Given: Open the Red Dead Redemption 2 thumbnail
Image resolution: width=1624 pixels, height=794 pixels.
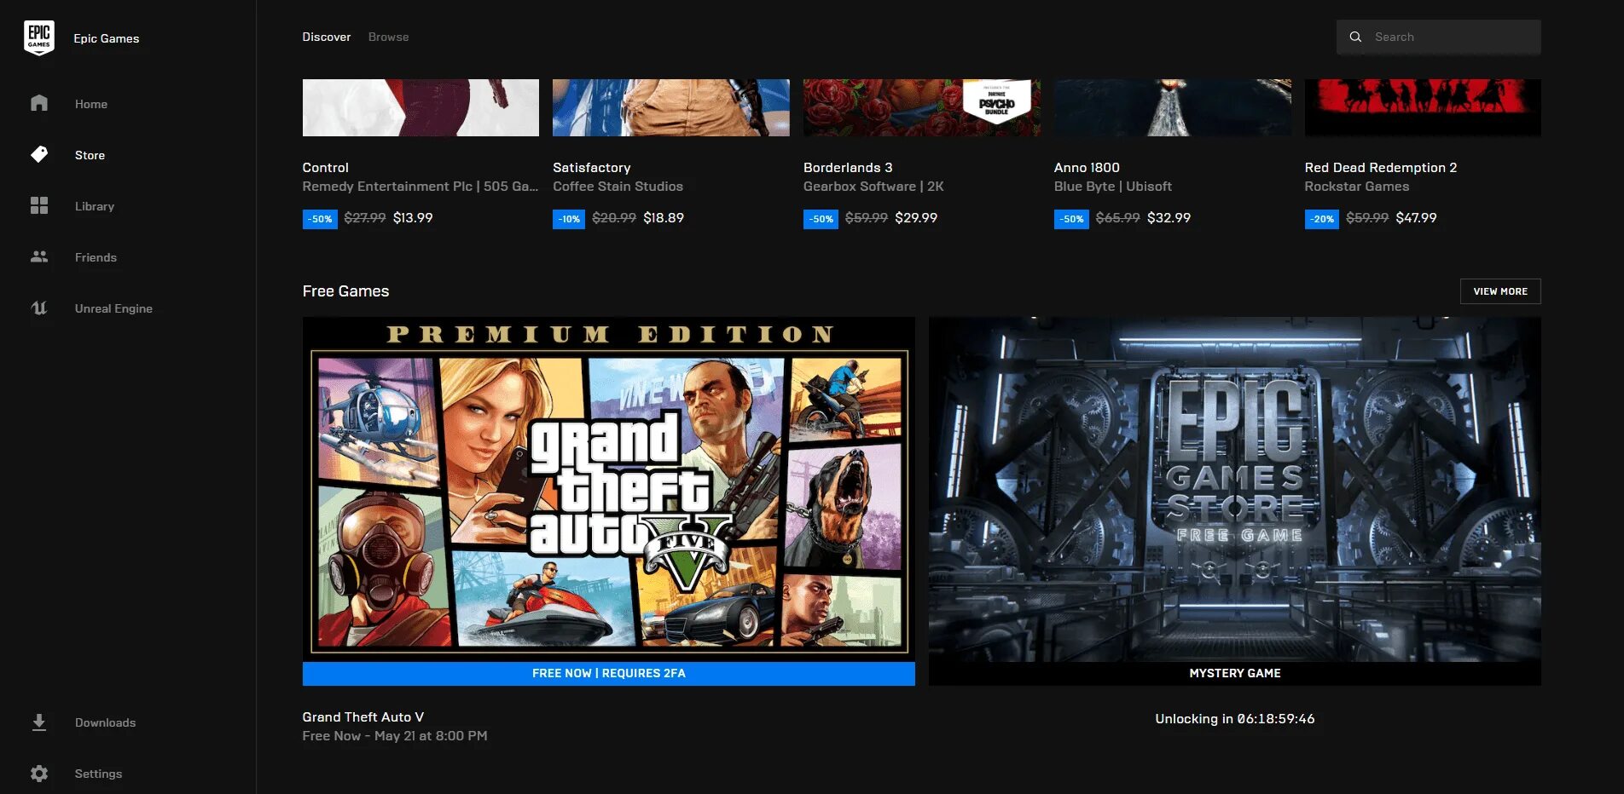Looking at the screenshot, I should (x=1423, y=107).
